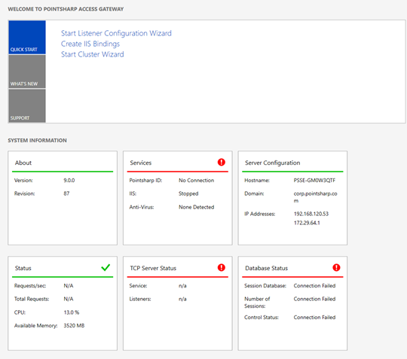This screenshot has height=359, width=407.
Task: Click Available Memory 3520 MB value
Action: (x=74, y=326)
